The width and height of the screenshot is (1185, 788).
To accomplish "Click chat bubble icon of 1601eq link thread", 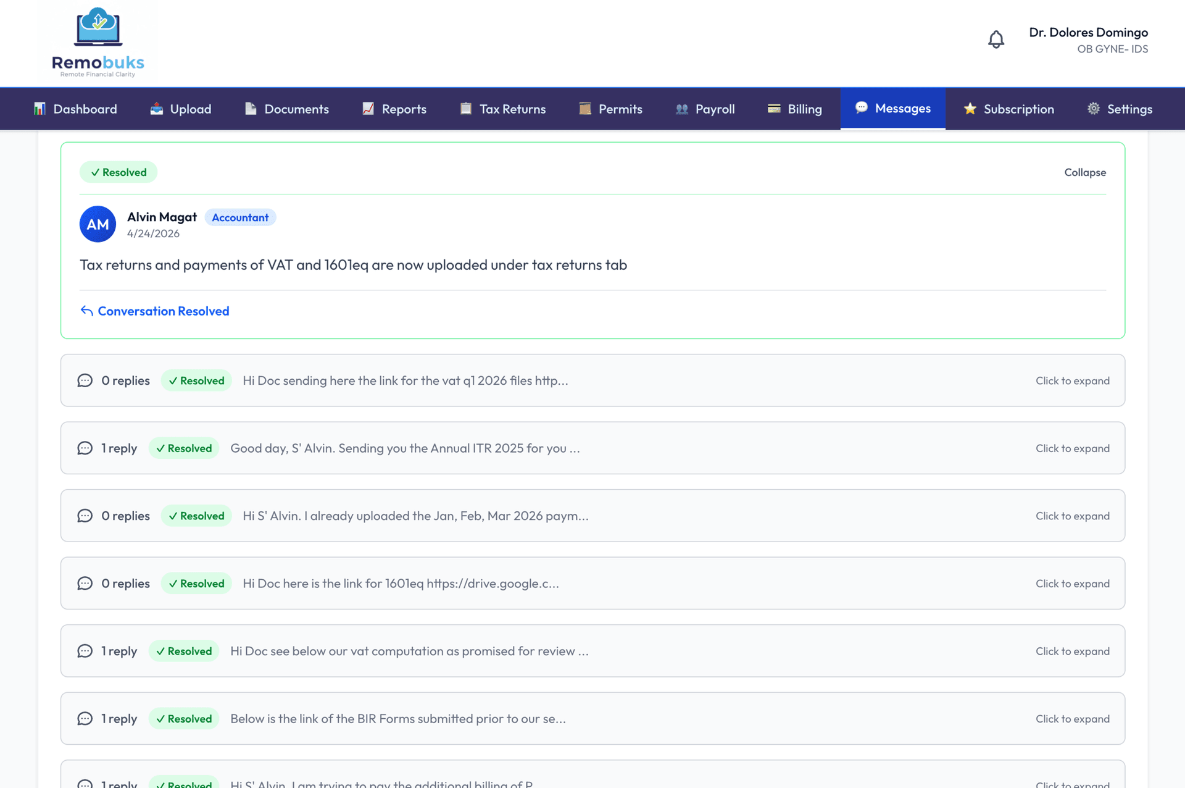I will 85,584.
